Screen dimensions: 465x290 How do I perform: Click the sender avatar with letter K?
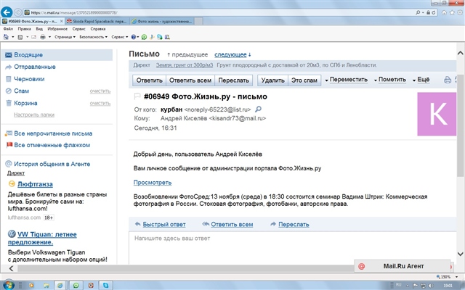(437, 115)
